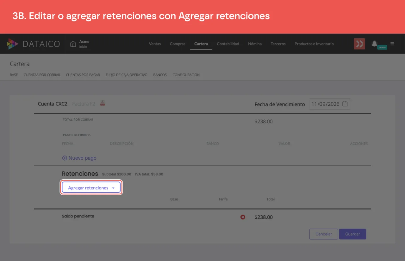This screenshot has height=261, width=405.
Task: Switch to the CONFIGURACIÓN tab
Action: (x=186, y=75)
